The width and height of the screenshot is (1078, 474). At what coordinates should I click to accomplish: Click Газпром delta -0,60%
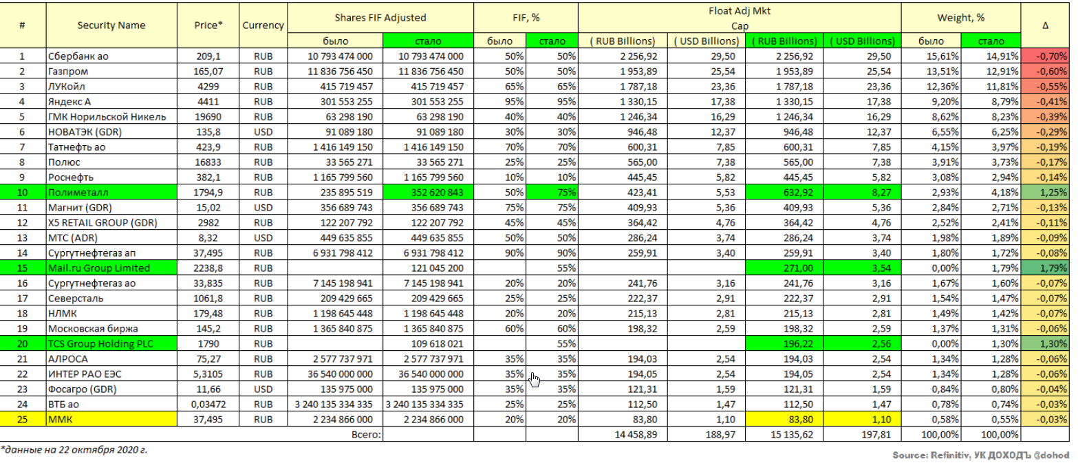click(1045, 71)
